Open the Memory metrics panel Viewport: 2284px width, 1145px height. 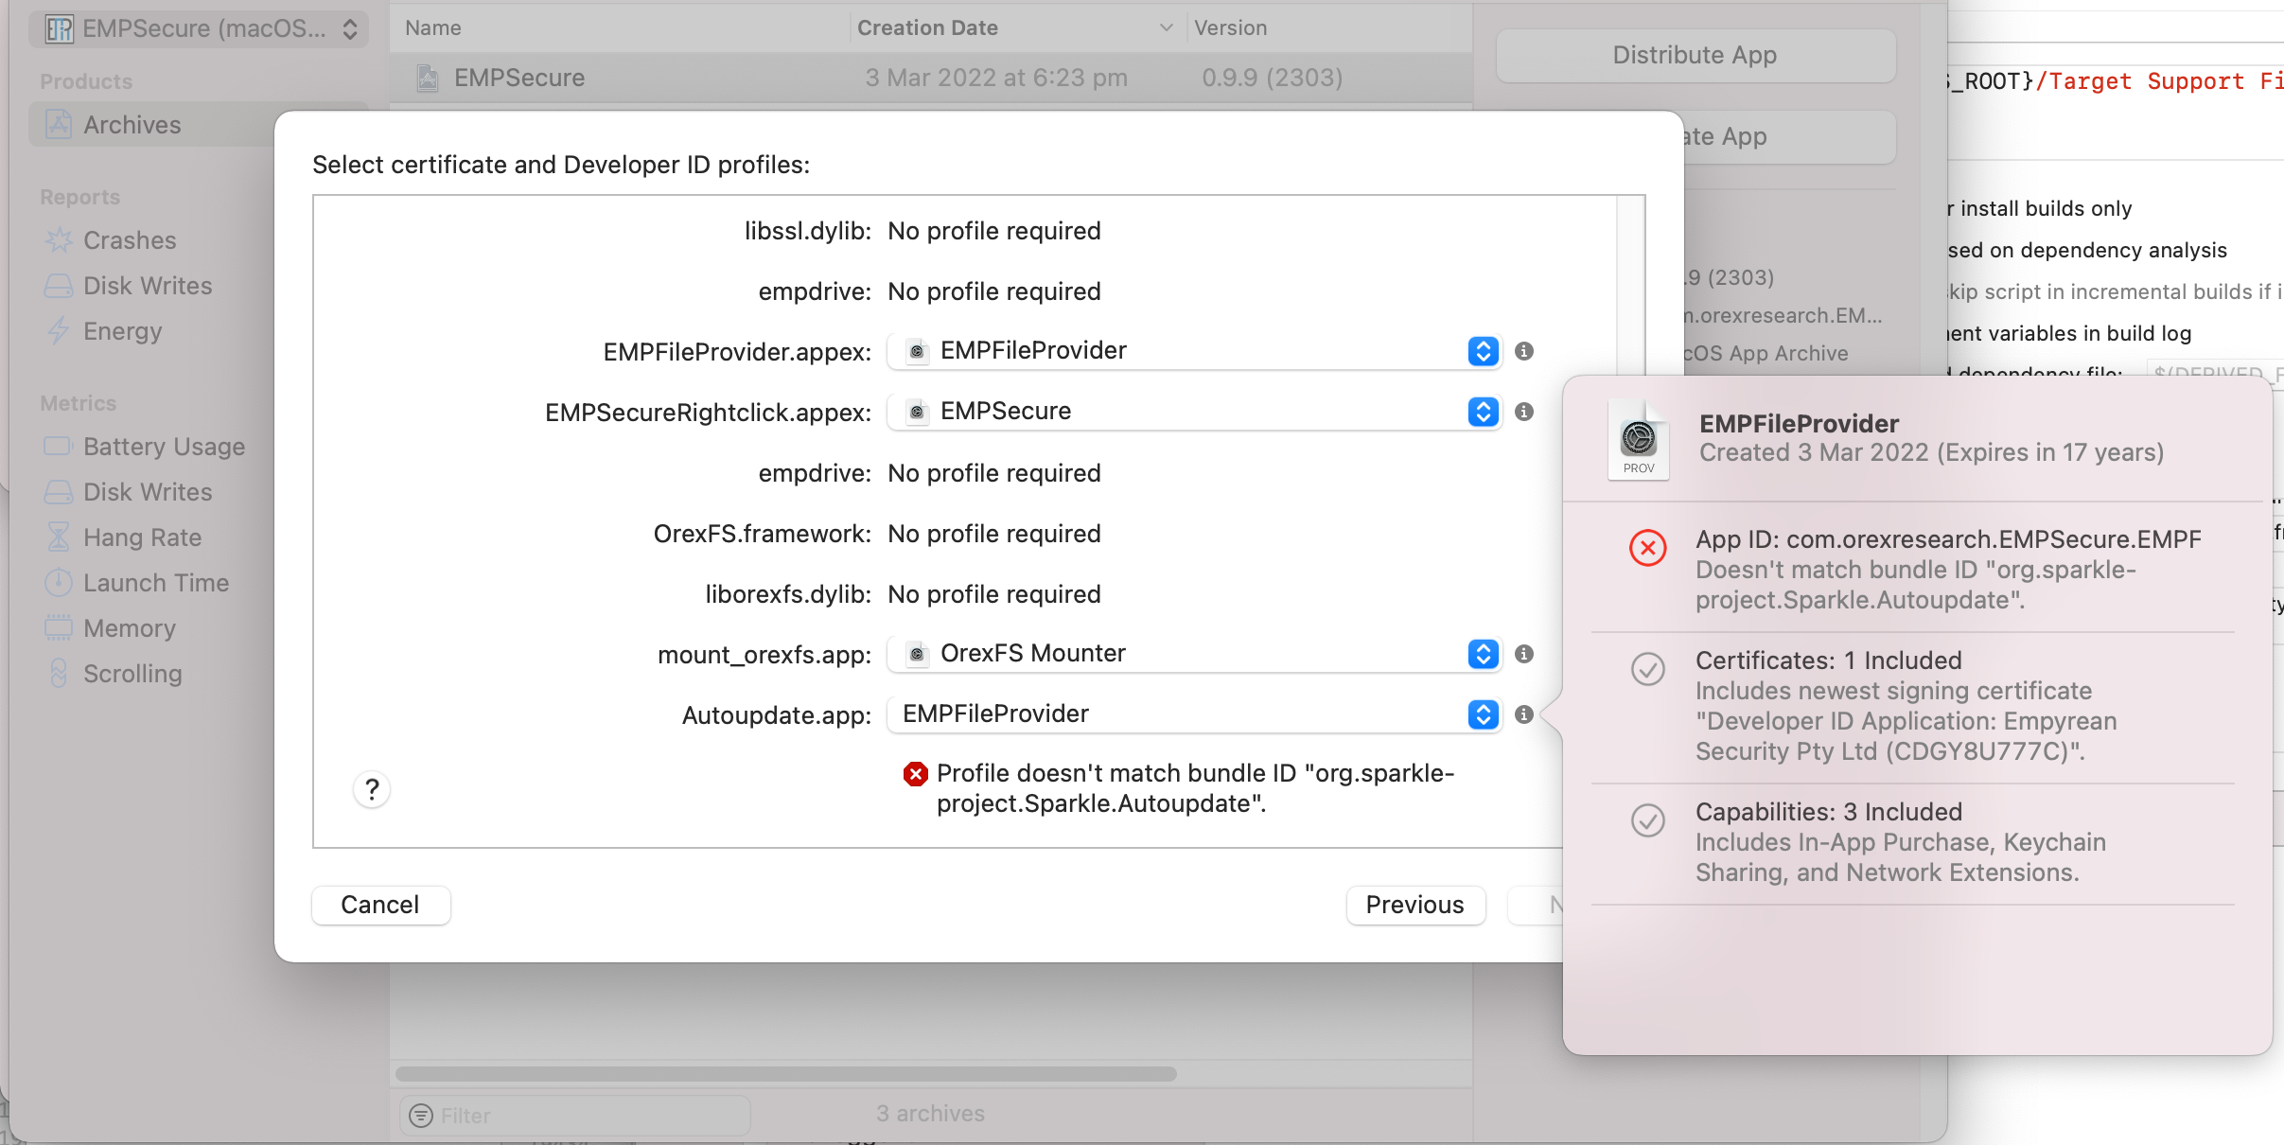(x=129, y=627)
